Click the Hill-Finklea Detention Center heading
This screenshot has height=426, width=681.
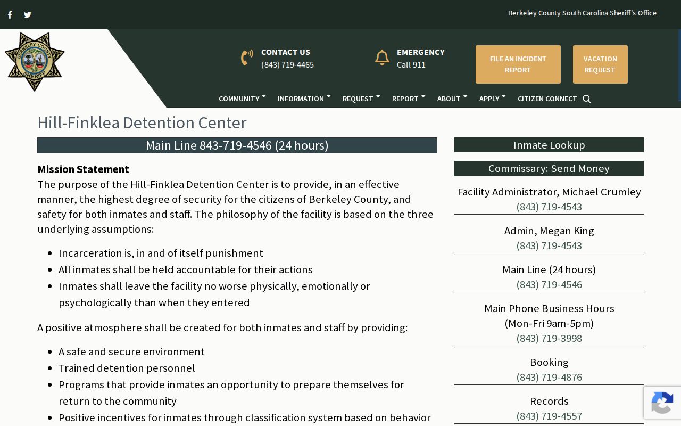tap(142, 122)
